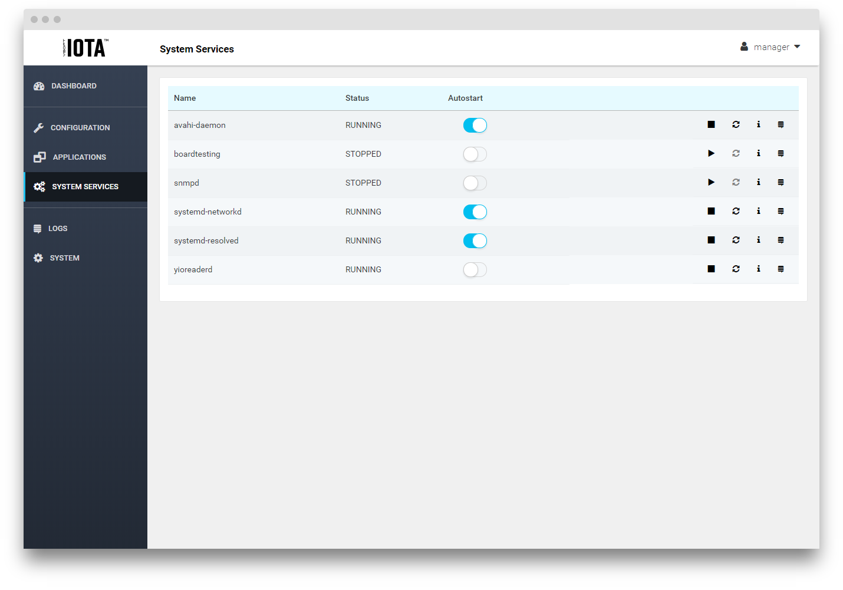Image resolution: width=843 pixels, height=590 pixels.
Task: Start the snmpd service
Action: [711, 182]
